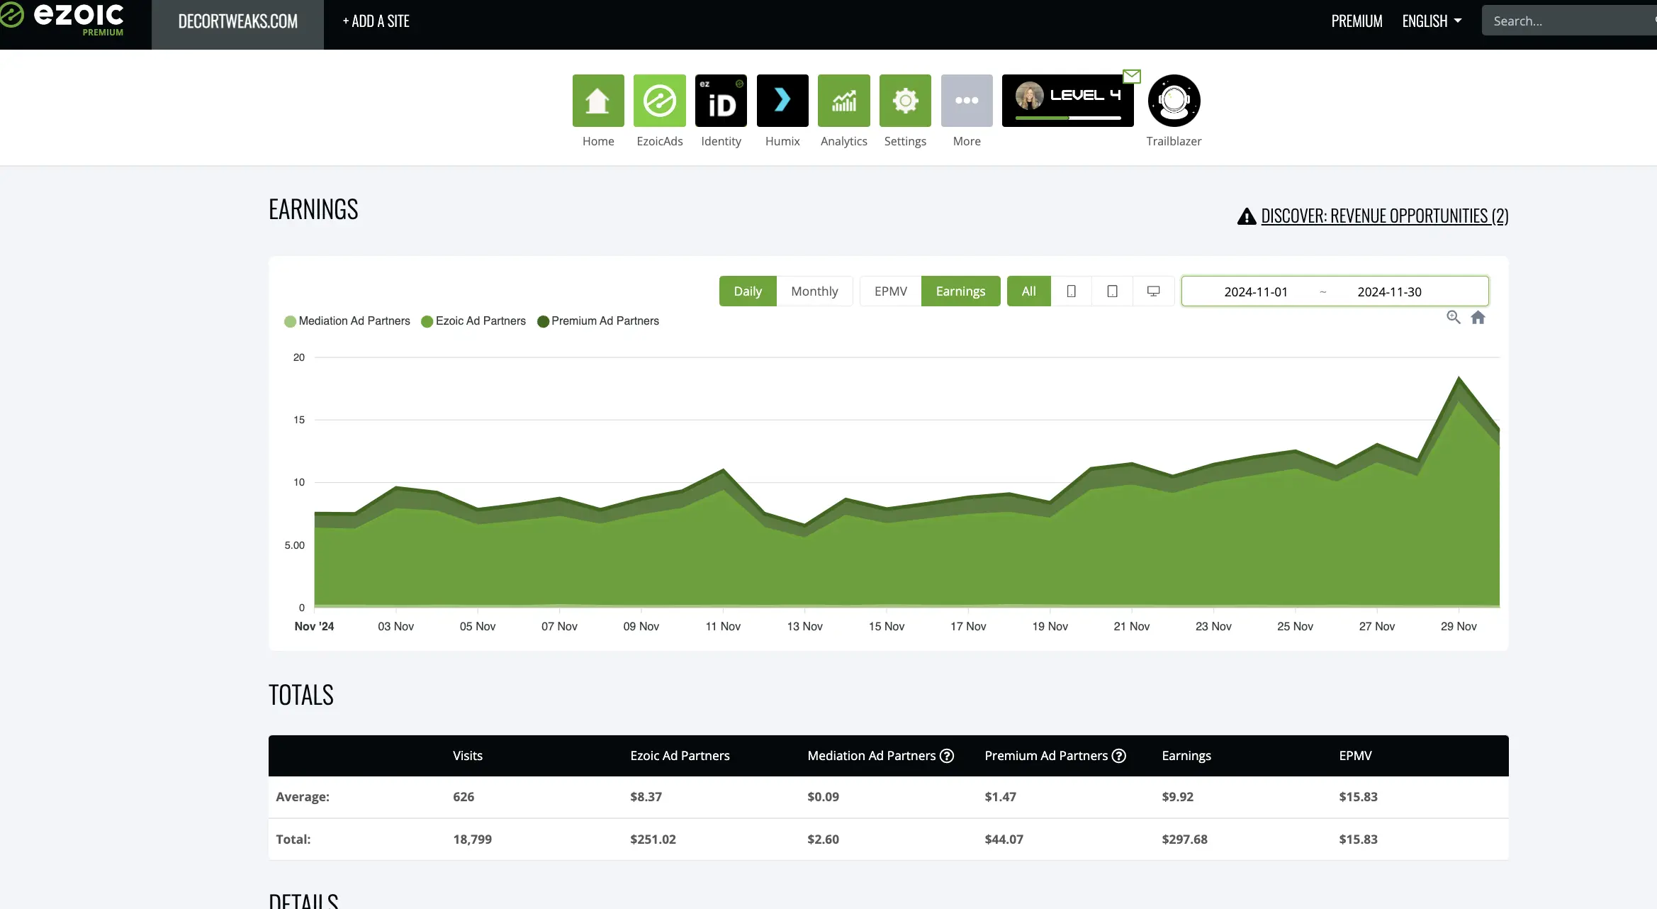Click total Premium partners $44.07

1004,840
